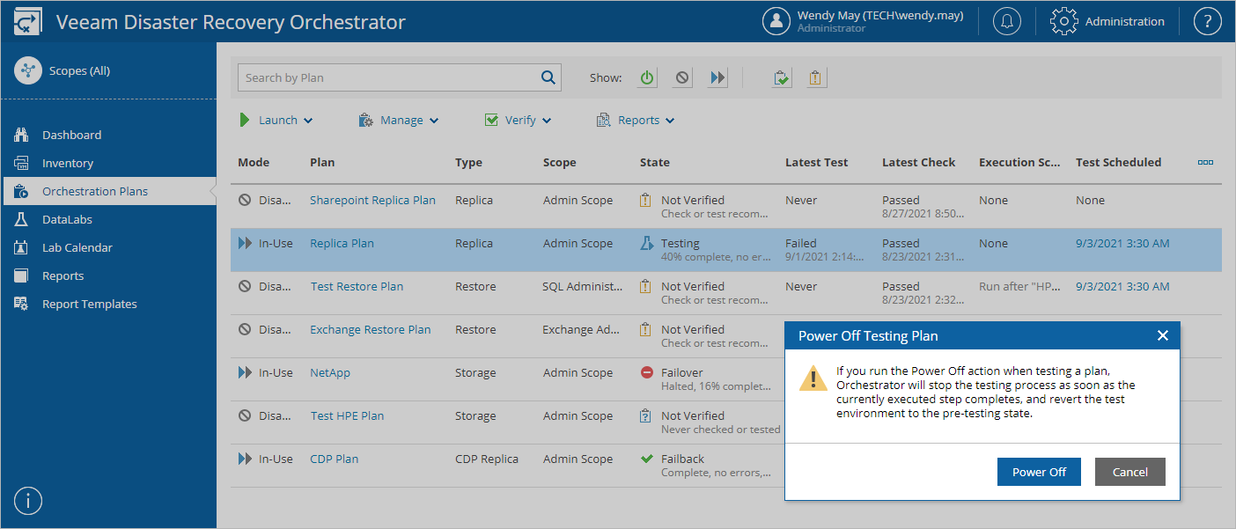Go to Dashboard in sidebar
This screenshot has height=529, width=1236.
point(71,135)
